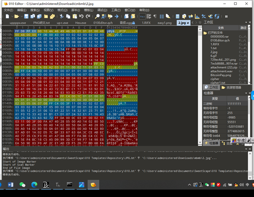
Task: Toggle Hex edit-as mode button
Action: point(143,16)
